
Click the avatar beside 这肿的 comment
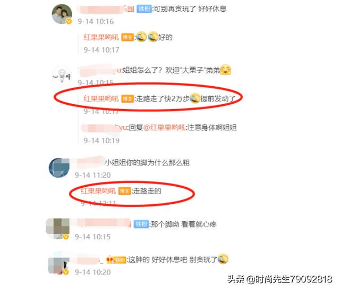point(58,264)
